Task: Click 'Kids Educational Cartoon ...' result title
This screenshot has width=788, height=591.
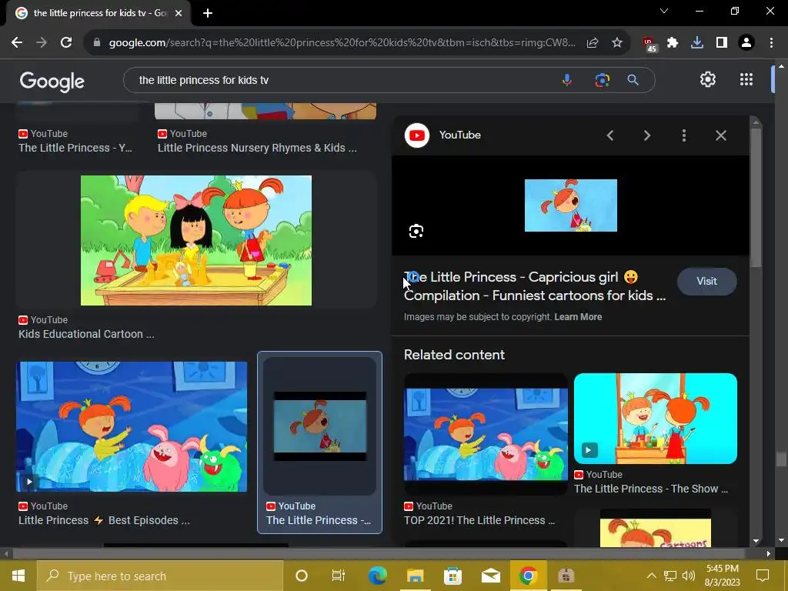Action: pyautogui.click(x=86, y=334)
